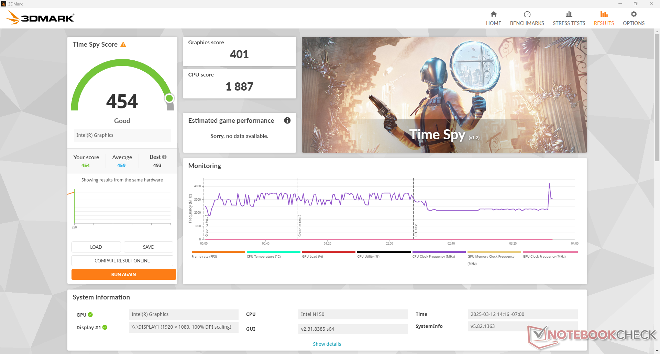Click the Average score 459
The height and width of the screenshot is (354, 660).
(x=121, y=165)
